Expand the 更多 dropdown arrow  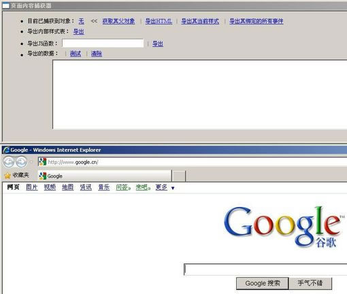pos(173,188)
